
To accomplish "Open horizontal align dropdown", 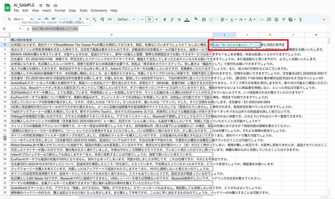I will (224, 20).
